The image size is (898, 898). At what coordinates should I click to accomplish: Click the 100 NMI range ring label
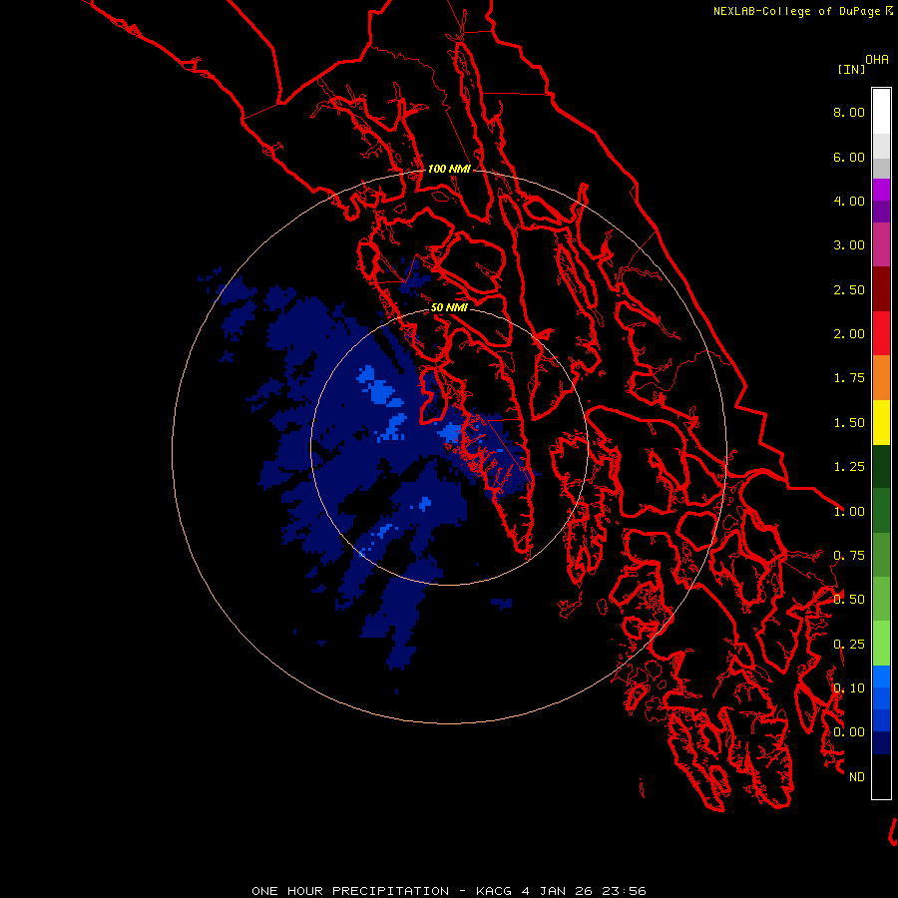(449, 169)
